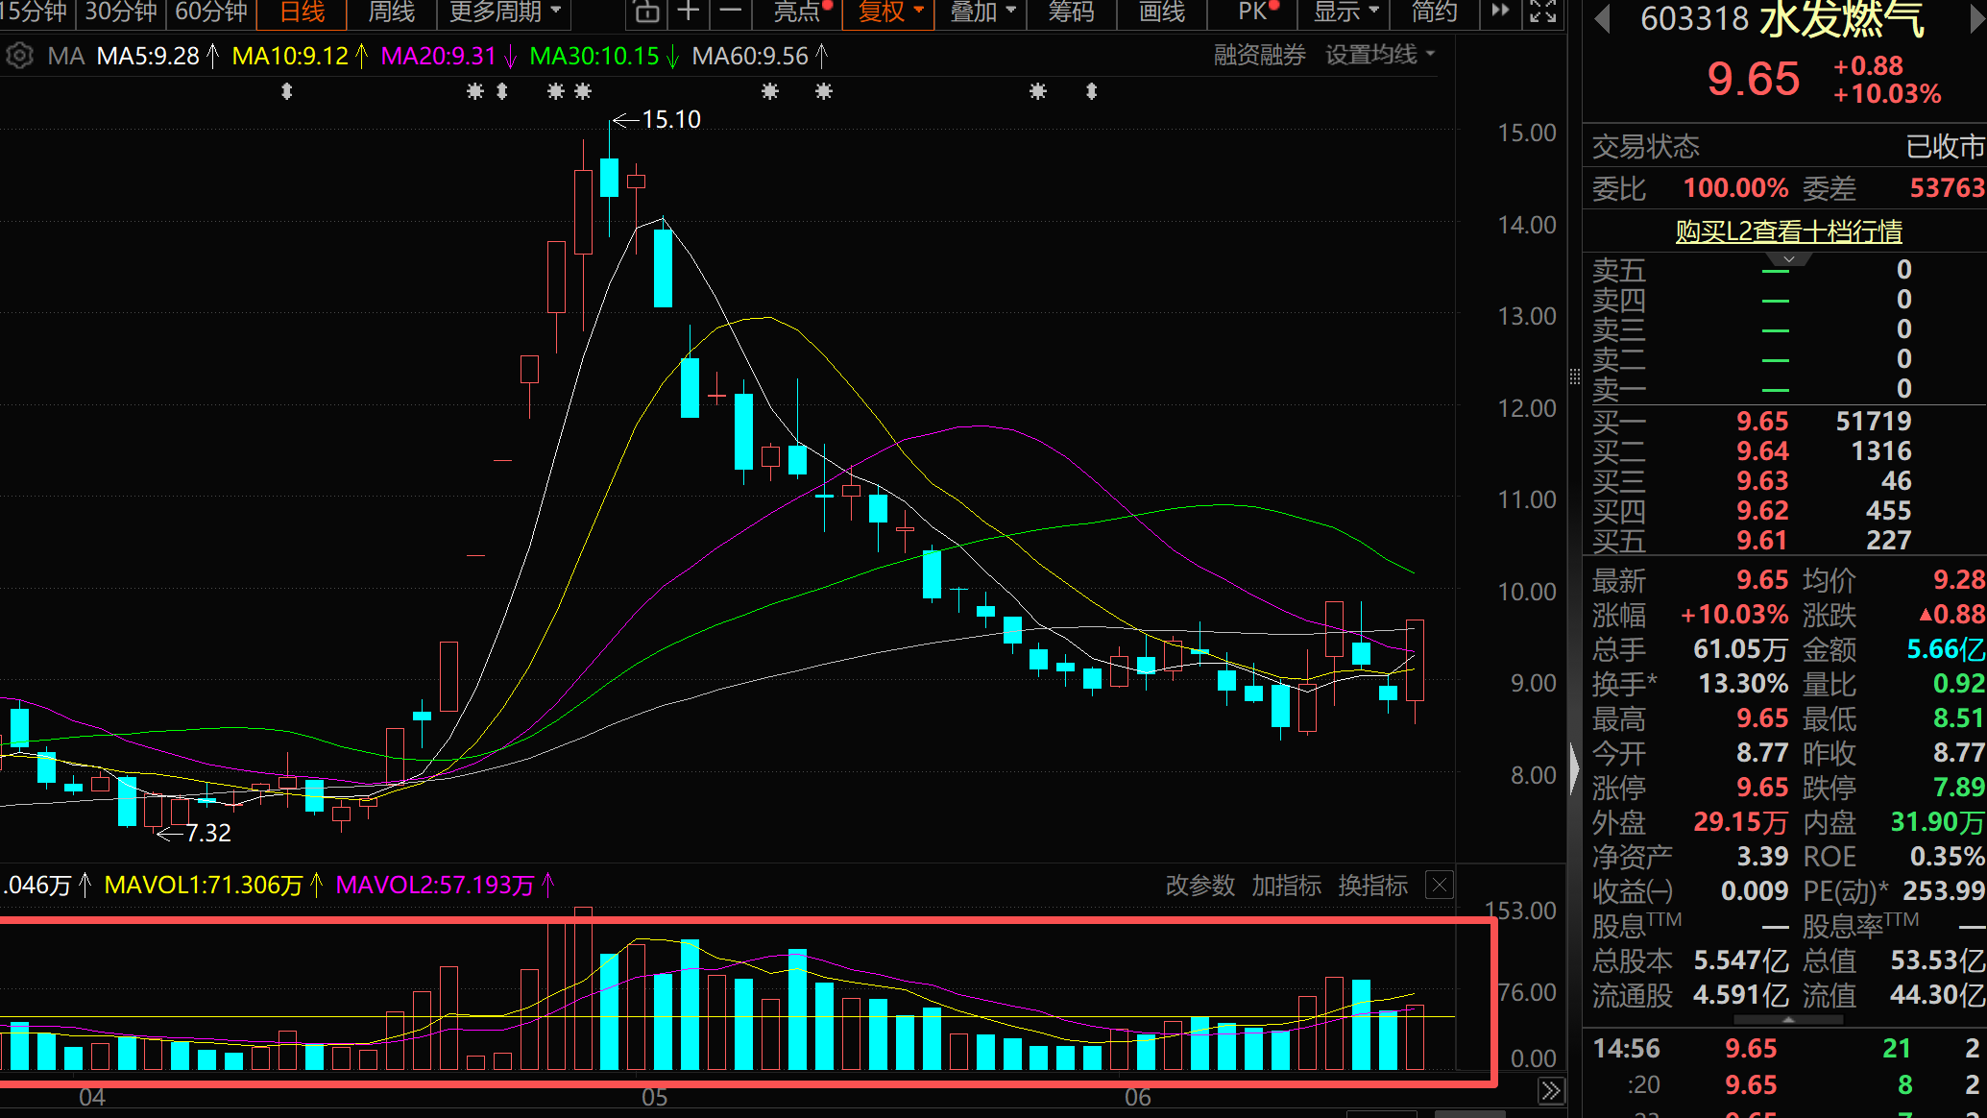Click the third event marker arrow icon
The image size is (1987, 1118).
coord(501,91)
